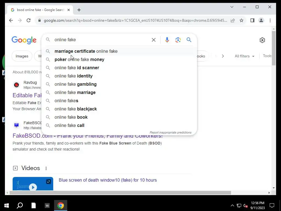Clear the search box with X
Viewport: 281px width, 211px height.
click(x=154, y=40)
